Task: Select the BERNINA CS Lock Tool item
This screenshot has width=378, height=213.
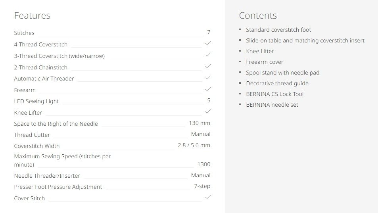Action: 274,94
